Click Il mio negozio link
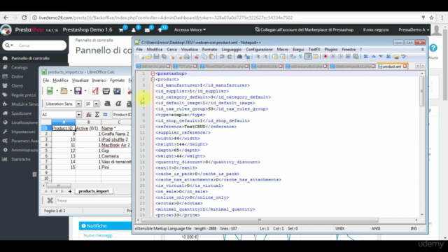 376,29
